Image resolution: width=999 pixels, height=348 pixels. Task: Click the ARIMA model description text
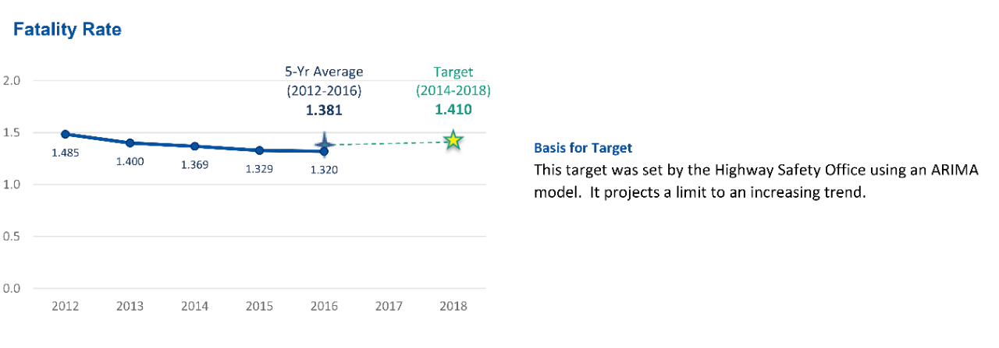755,181
